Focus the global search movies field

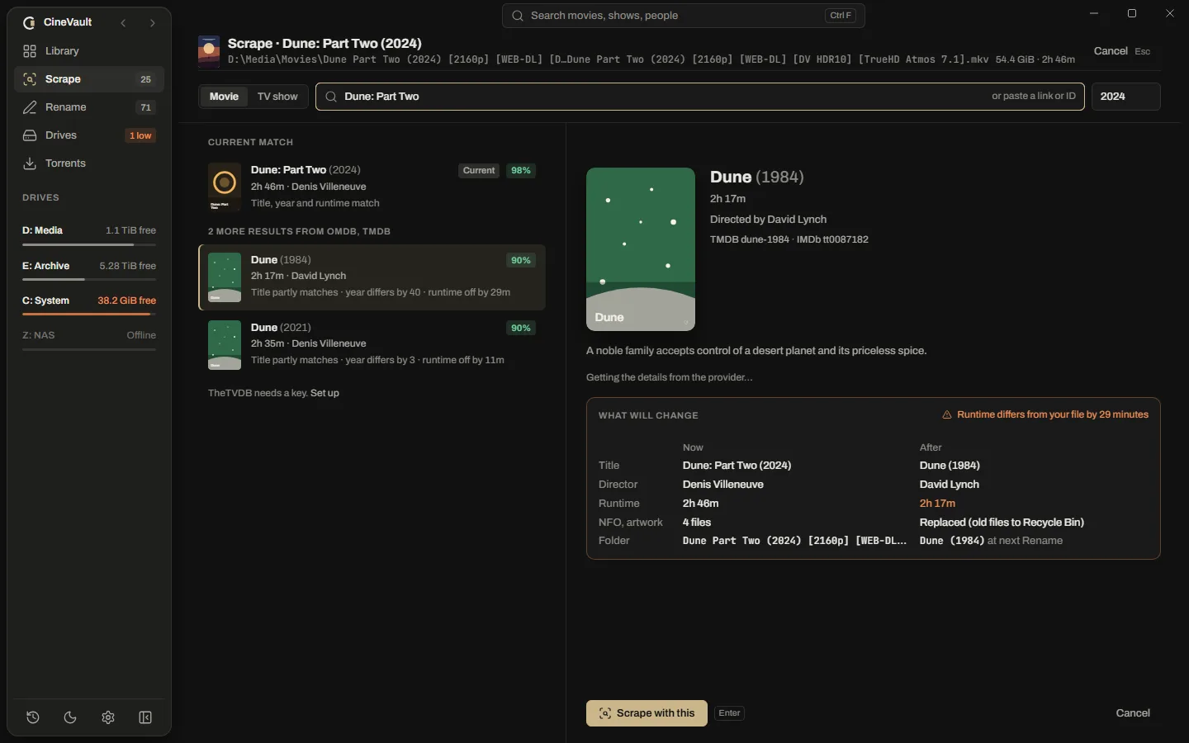684,16
